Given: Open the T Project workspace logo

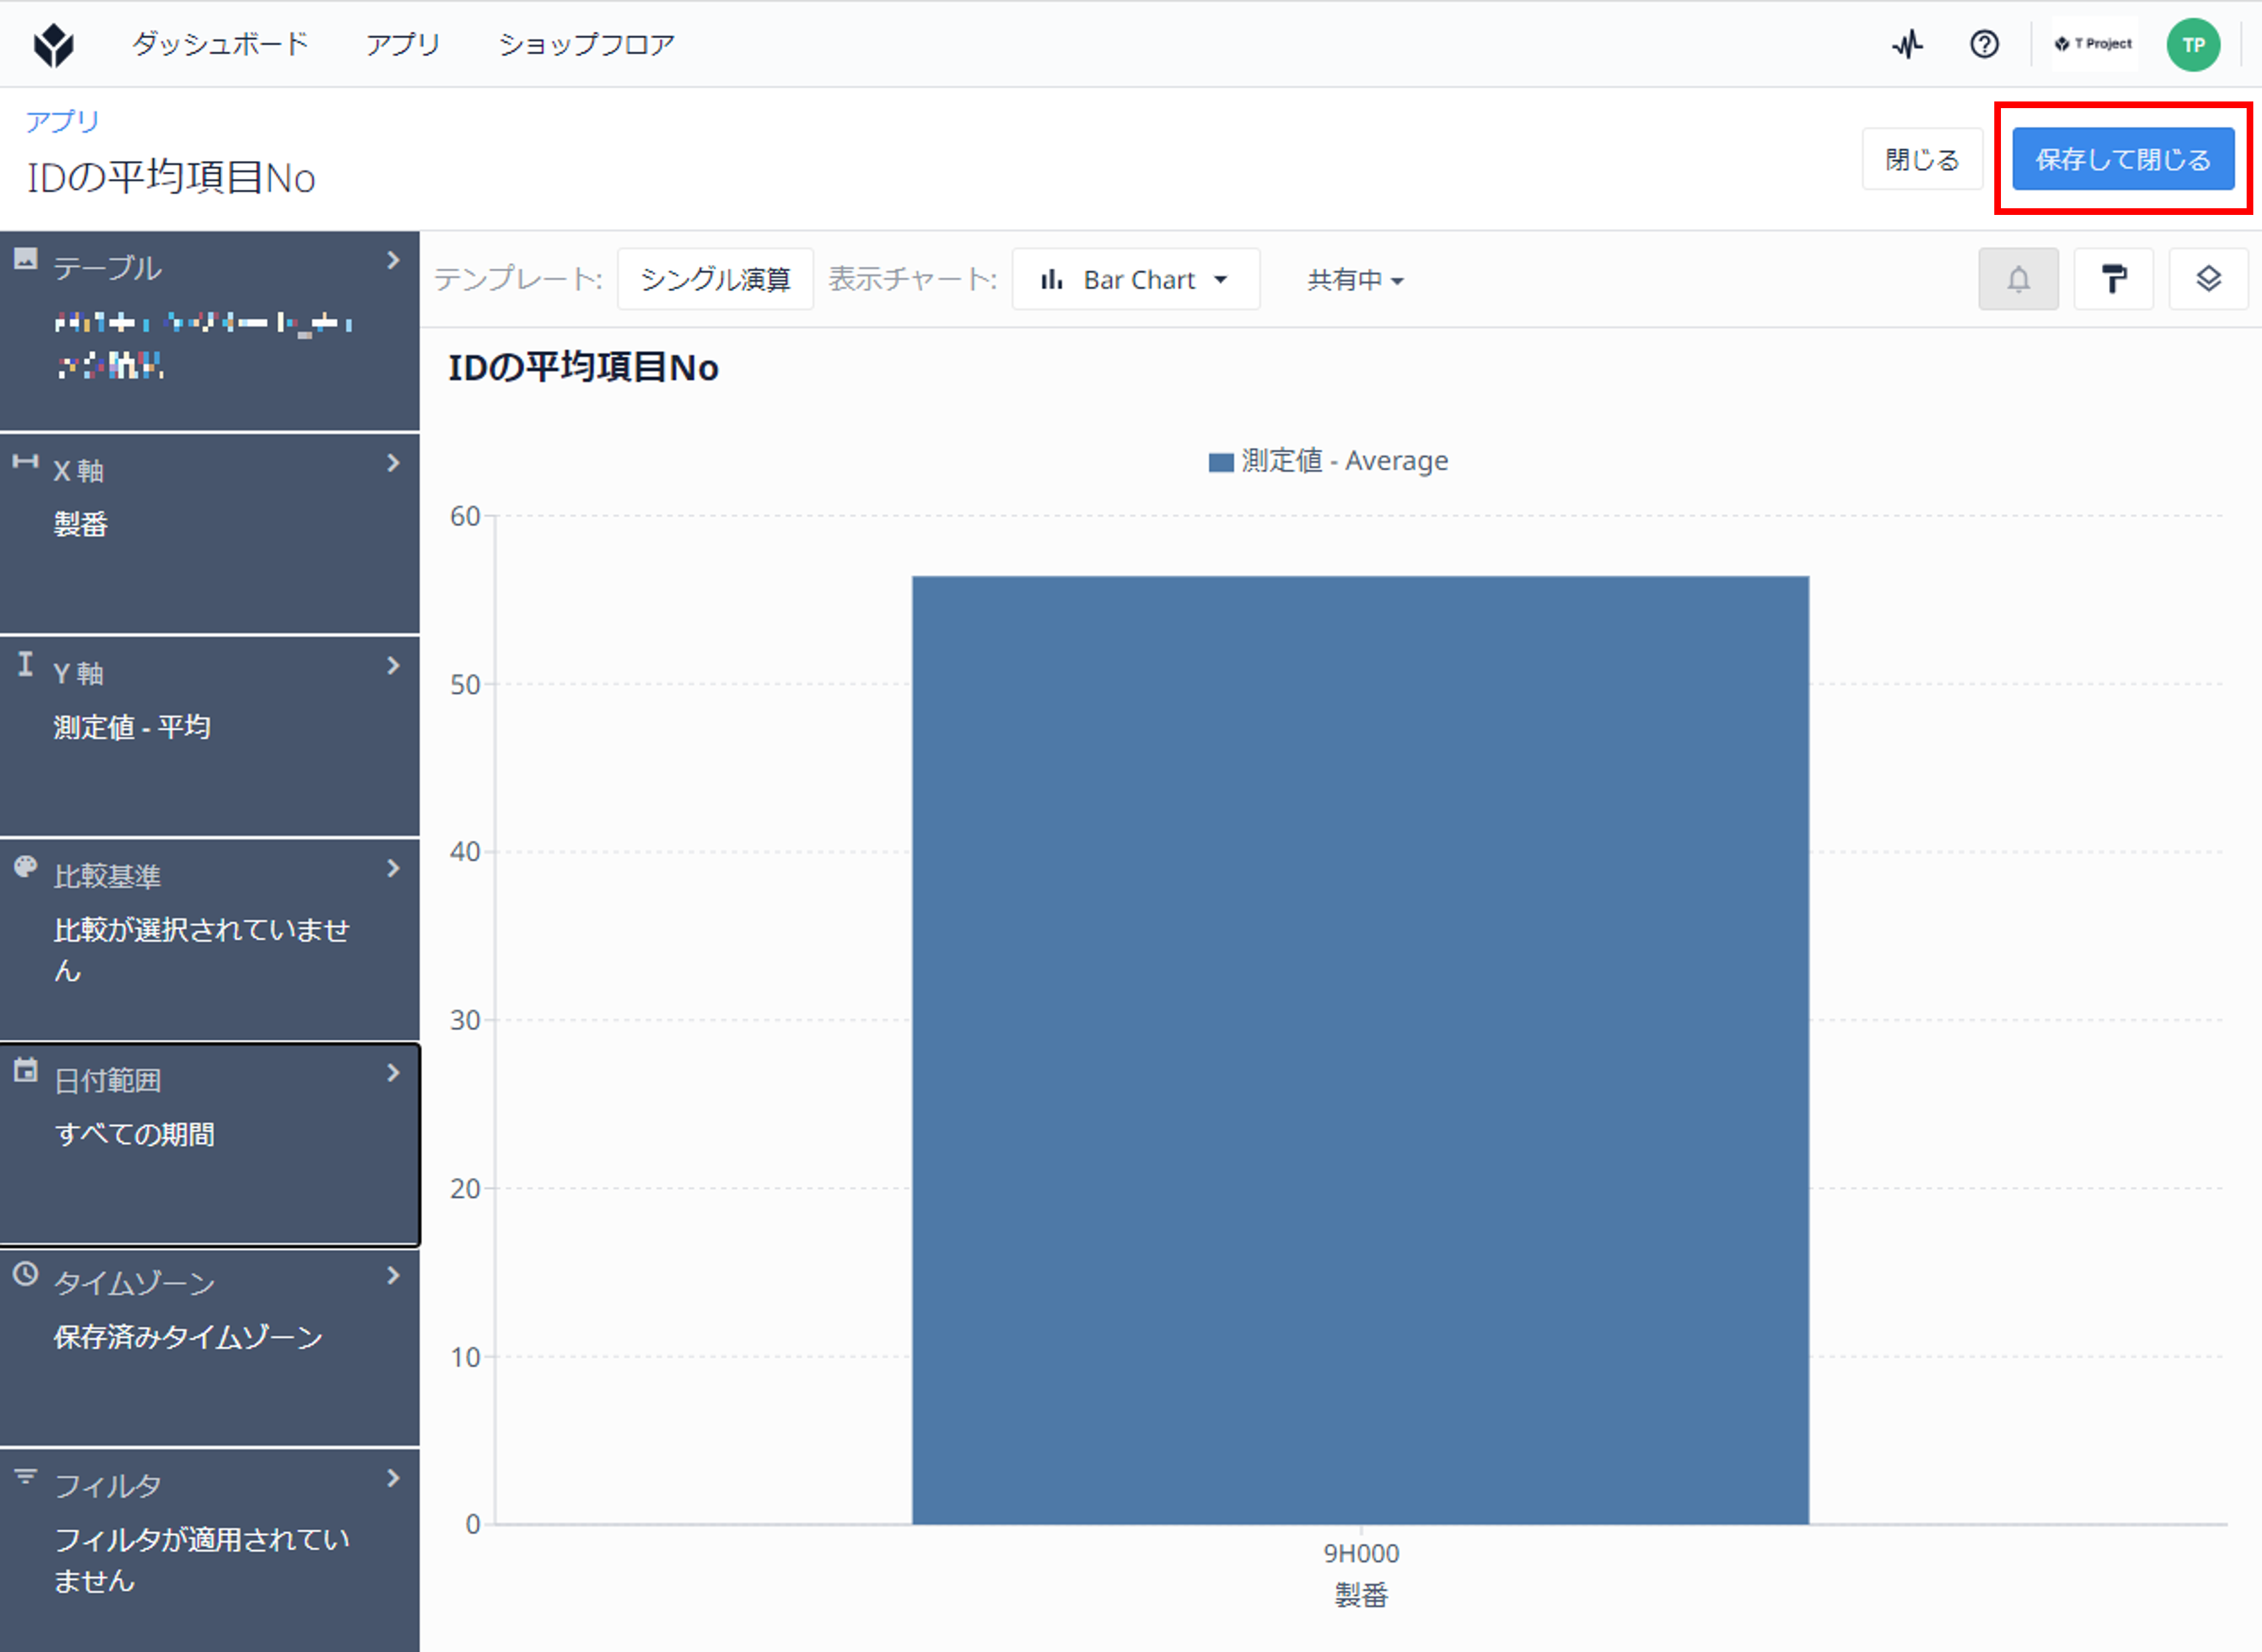Looking at the screenshot, I should (2094, 44).
